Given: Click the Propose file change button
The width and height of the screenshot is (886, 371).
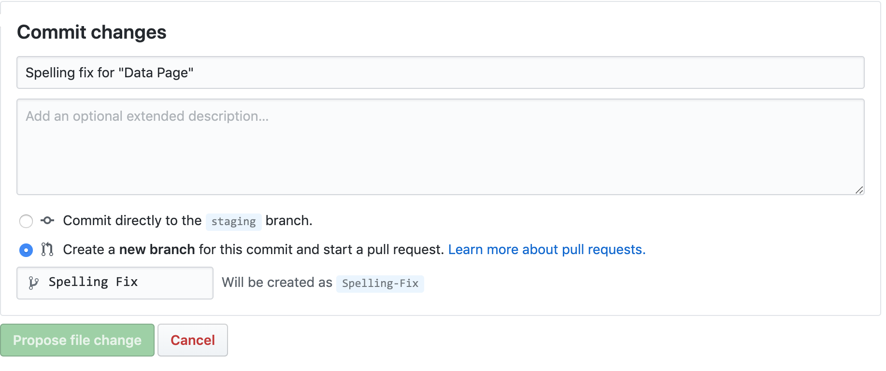Looking at the screenshot, I should [77, 340].
